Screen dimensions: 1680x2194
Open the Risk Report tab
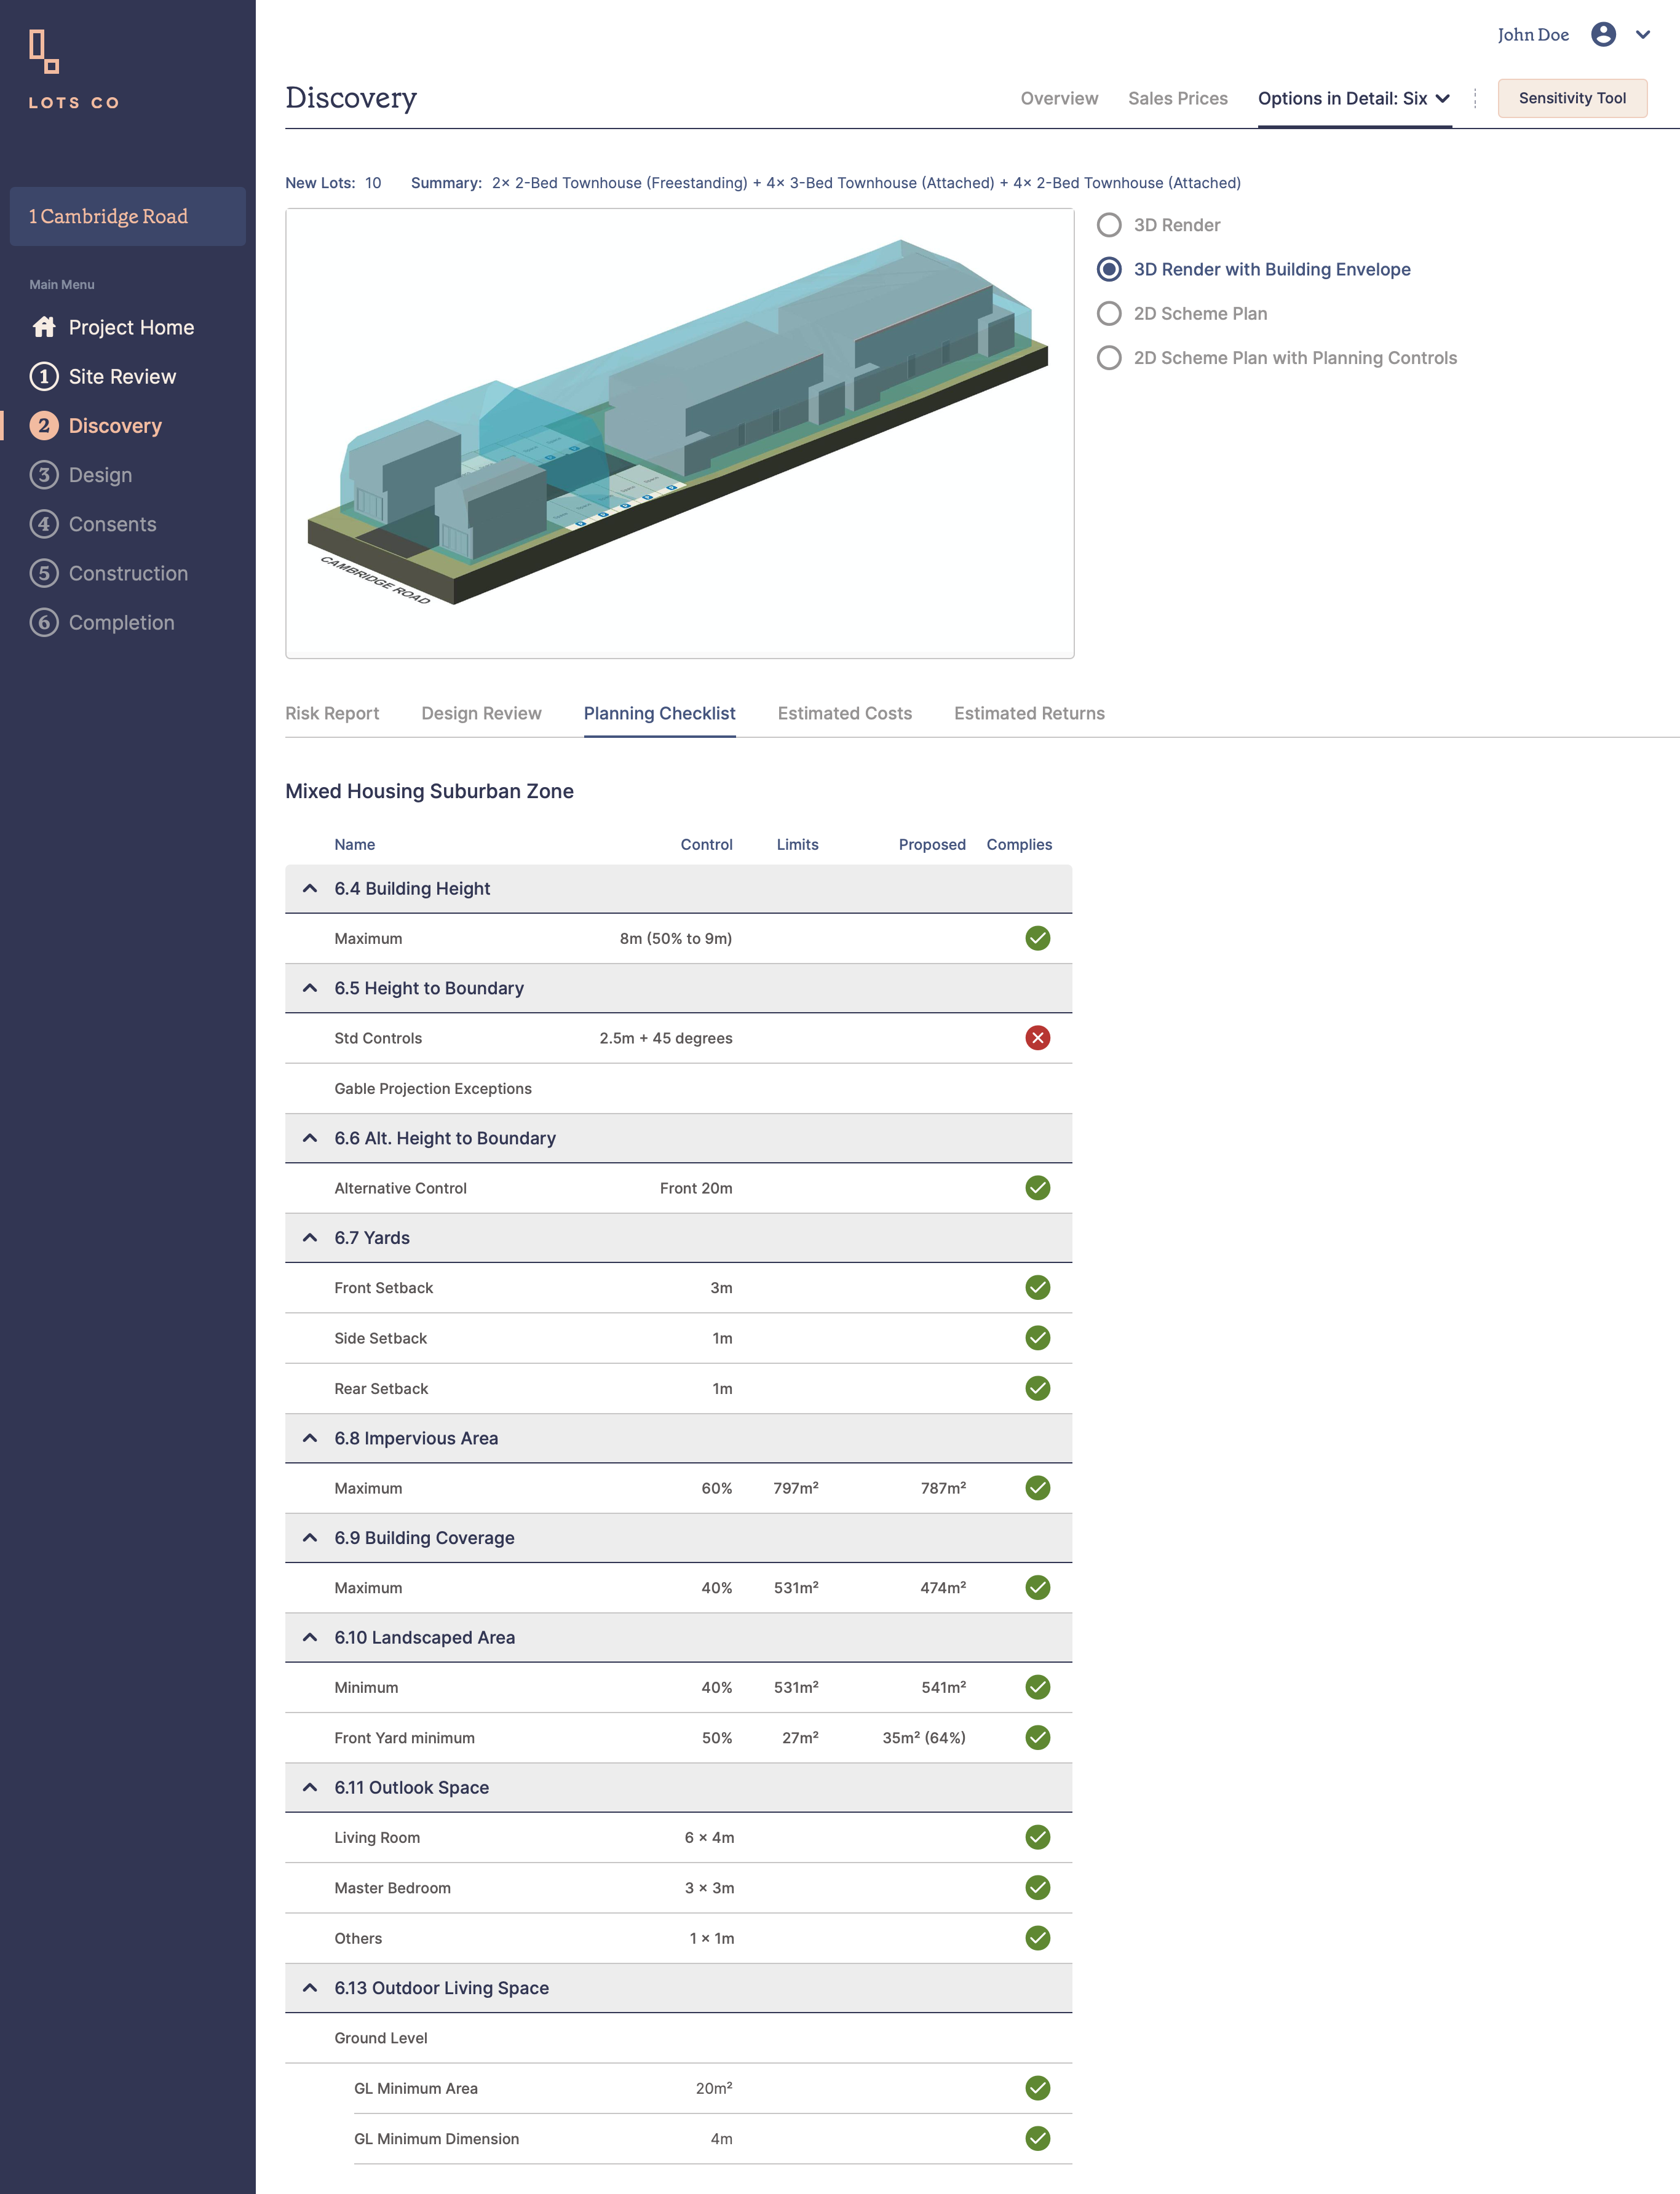point(332,713)
